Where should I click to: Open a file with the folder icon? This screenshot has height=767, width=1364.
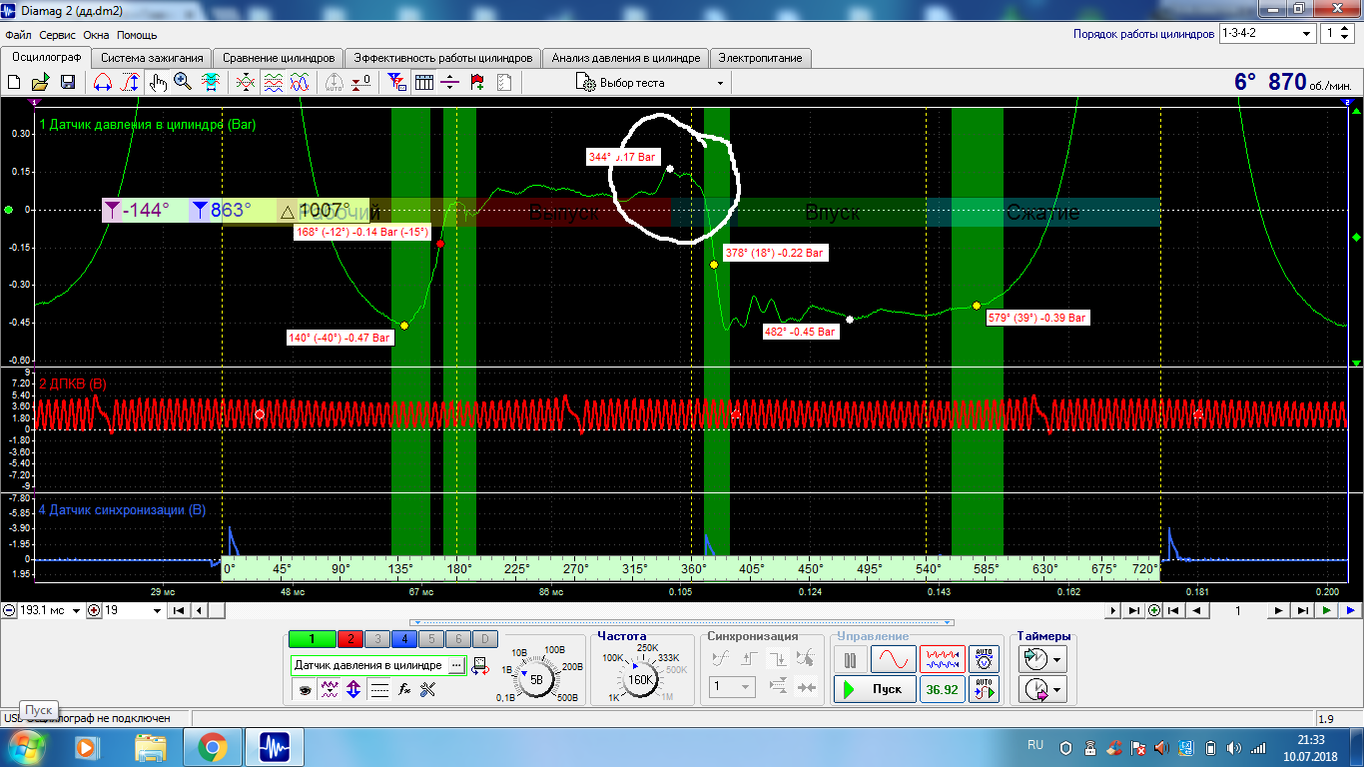tap(40, 83)
